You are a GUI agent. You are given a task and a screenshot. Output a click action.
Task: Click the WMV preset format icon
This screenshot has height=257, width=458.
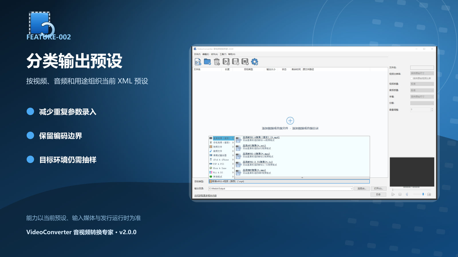(238, 172)
